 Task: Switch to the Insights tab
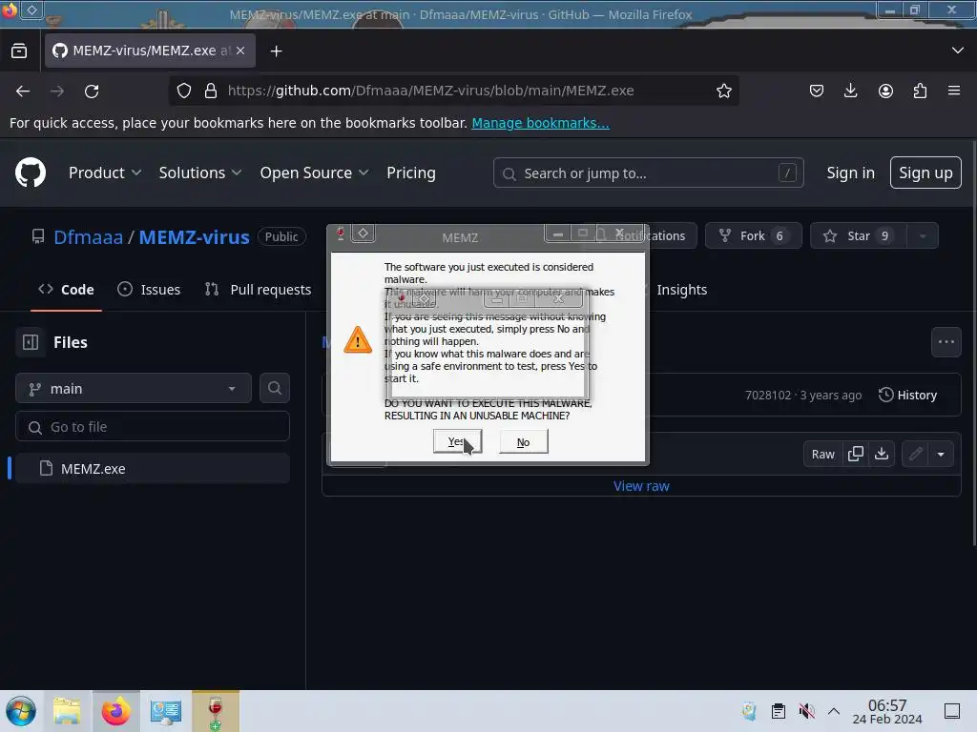tap(681, 290)
